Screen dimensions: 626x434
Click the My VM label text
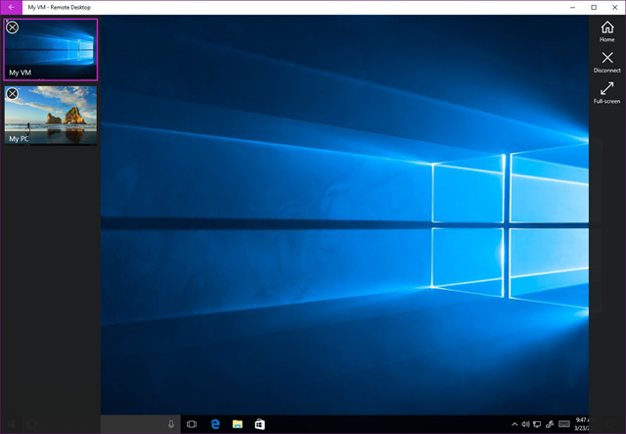click(20, 72)
